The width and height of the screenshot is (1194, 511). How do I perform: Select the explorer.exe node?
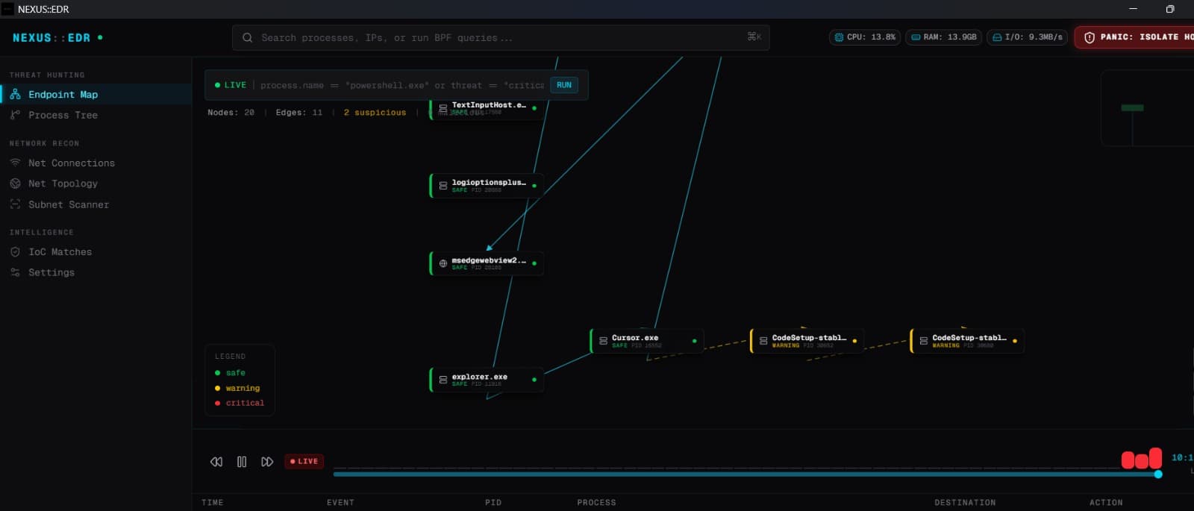click(487, 380)
